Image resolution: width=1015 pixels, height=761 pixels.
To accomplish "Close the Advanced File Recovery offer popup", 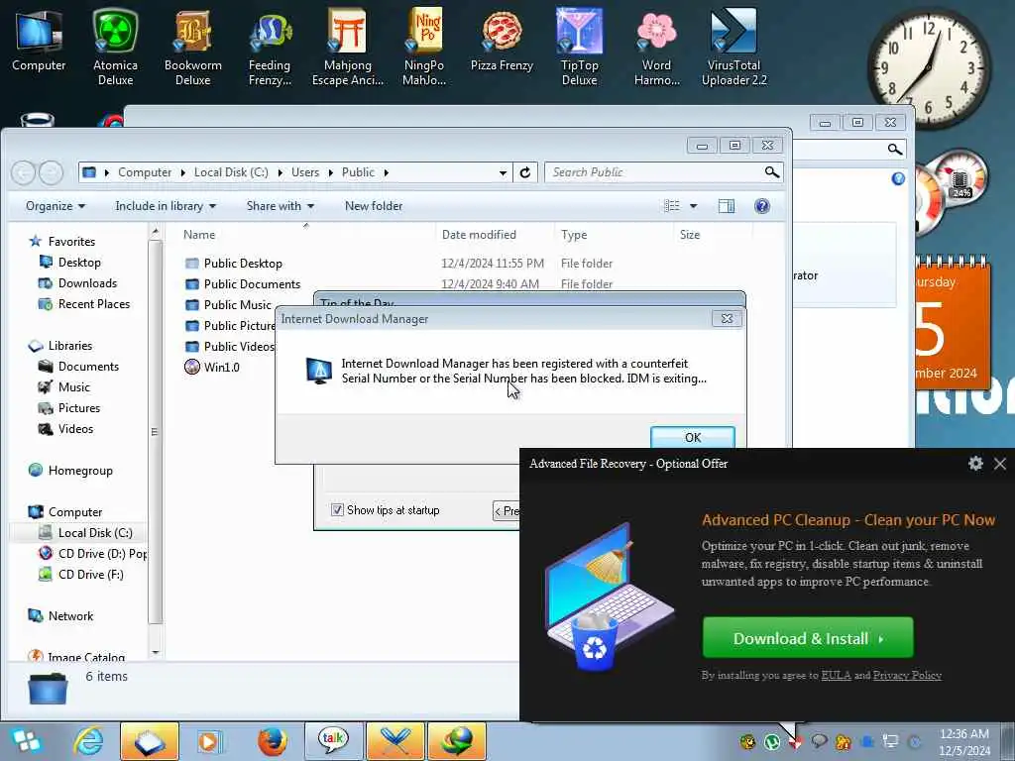I will (x=1000, y=464).
